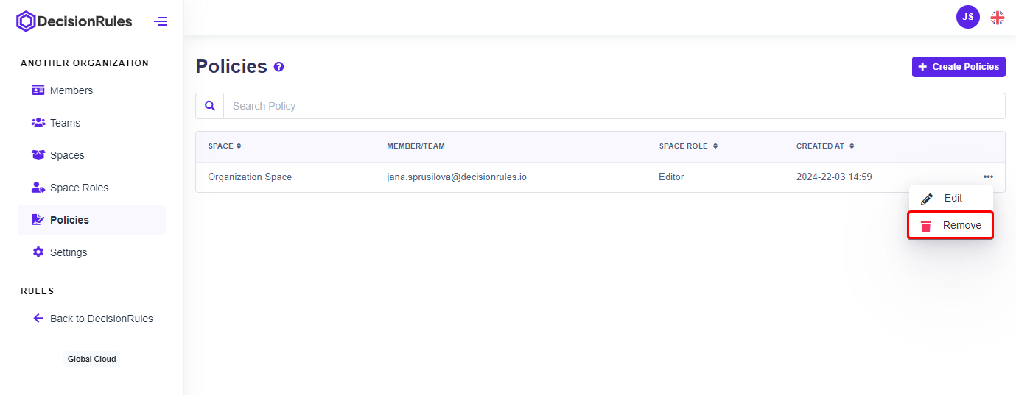Focus the Search Policy input field
1016x395 pixels.
pos(613,106)
